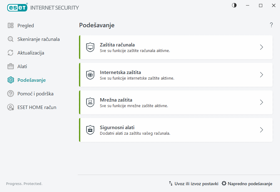Click the ESET logo in the header
The height and width of the screenshot is (192, 280).
pyautogui.click(x=17, y=7)
